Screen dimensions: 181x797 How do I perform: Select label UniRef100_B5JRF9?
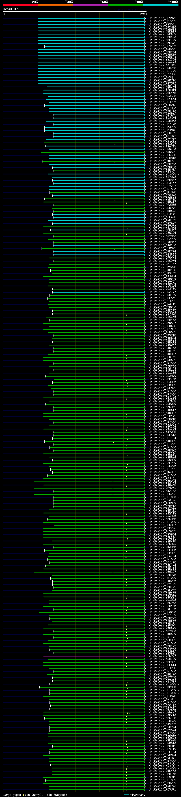(x=162, y=127)
